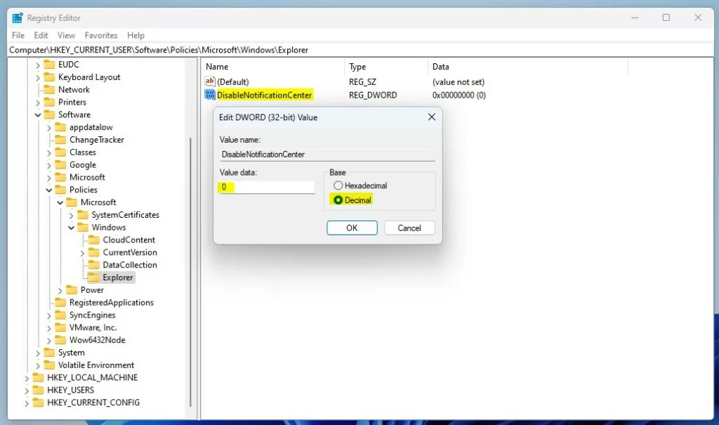
Task: Confirm the DWORD edit with OK
Action: [352, 228]
